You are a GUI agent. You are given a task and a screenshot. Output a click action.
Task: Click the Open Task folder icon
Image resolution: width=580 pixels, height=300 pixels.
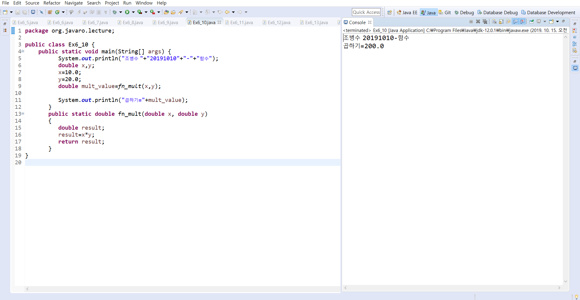point(173,12)
